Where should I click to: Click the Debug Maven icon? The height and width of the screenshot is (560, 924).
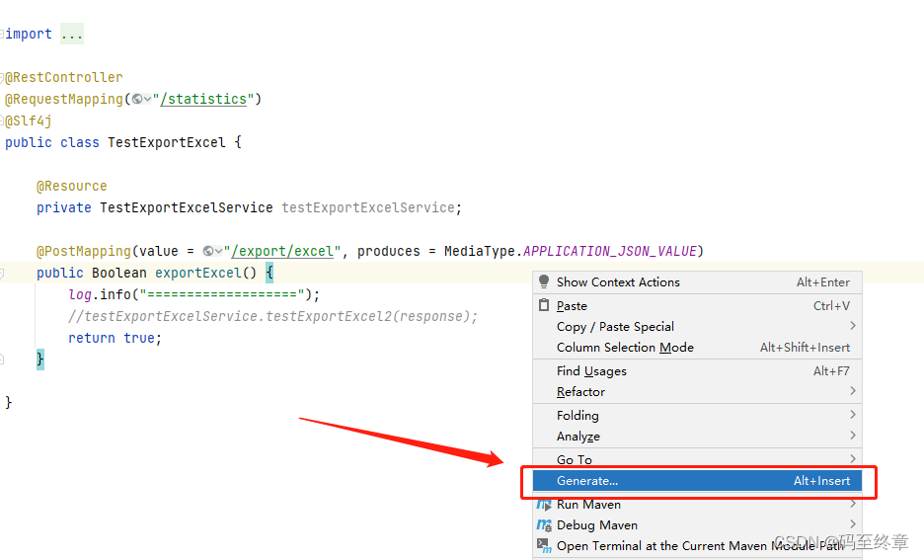point(544,524)
